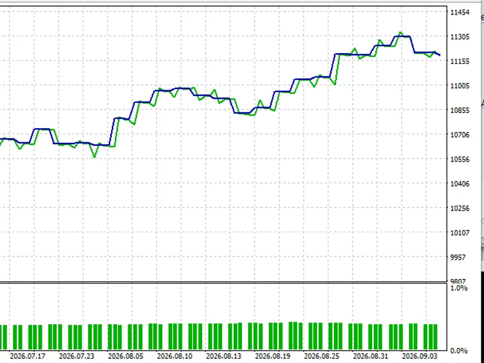Click the 0.0% load scale label
The image size is (484, 363).
(459, 351)
